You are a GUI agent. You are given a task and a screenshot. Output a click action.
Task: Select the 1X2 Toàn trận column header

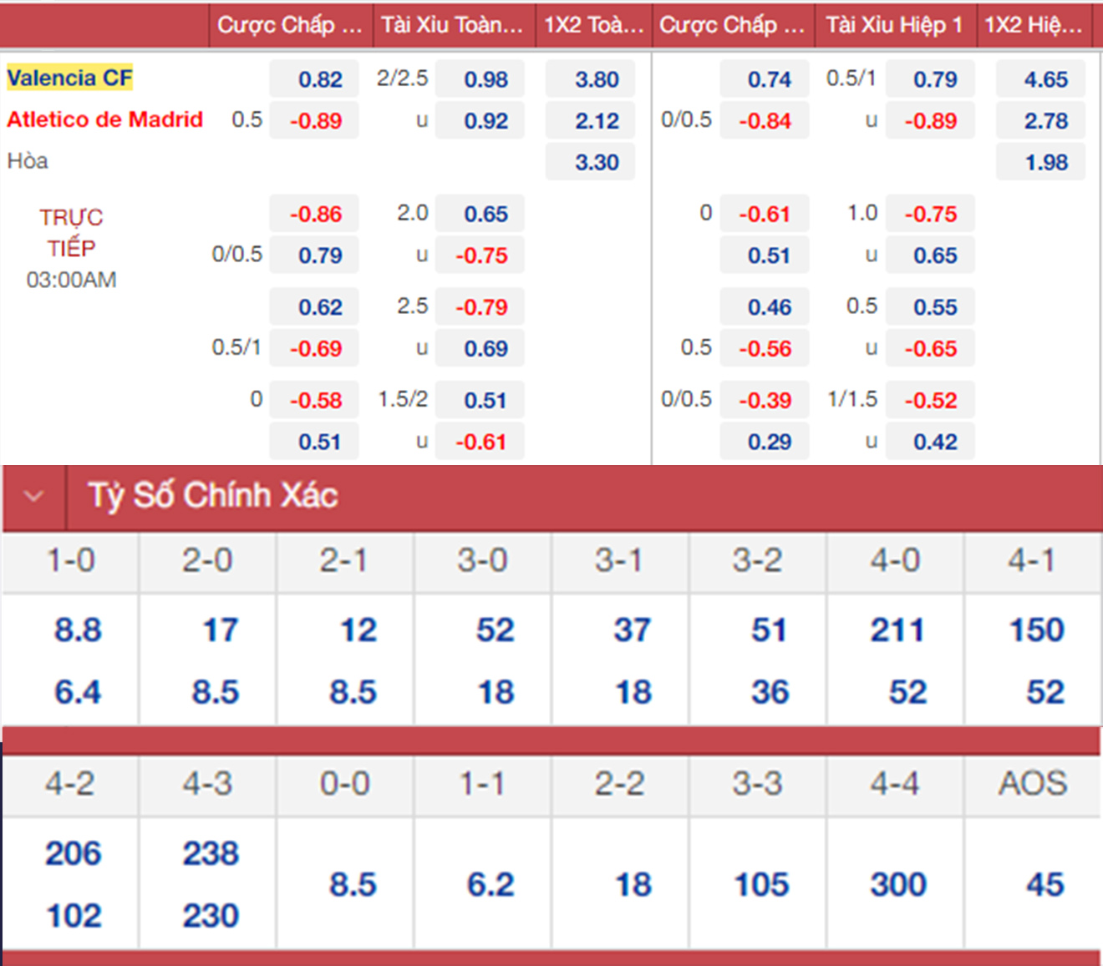click(593, 25)
